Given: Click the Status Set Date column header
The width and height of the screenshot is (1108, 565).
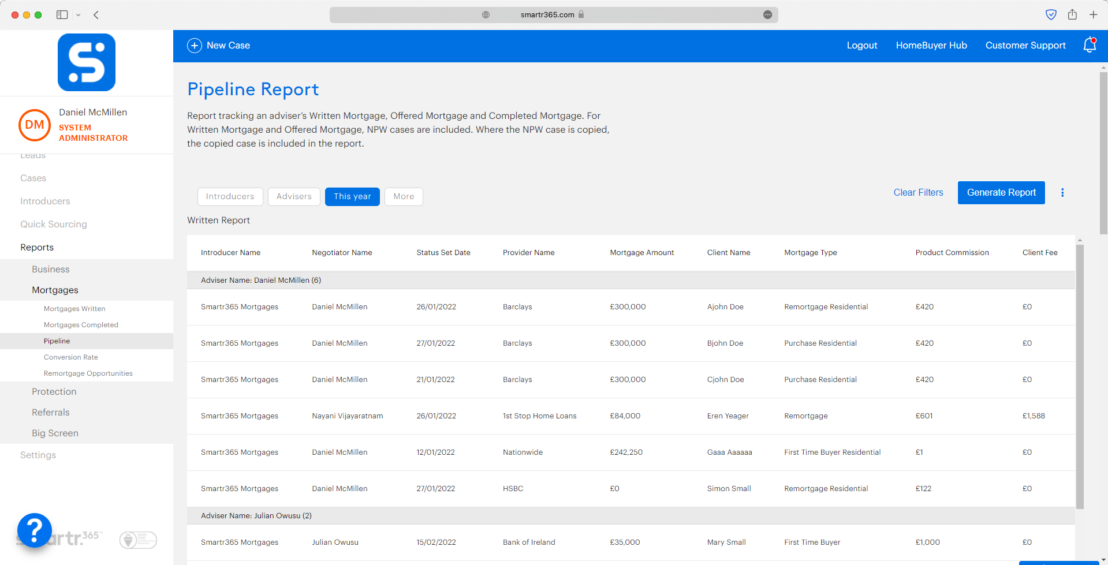Looking at the screenshot, I should [443, 253].
